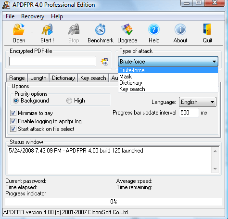Viewport: 228px width, 219px height.
Task: Close the APDFPR window
Action: tap(215, 3)
